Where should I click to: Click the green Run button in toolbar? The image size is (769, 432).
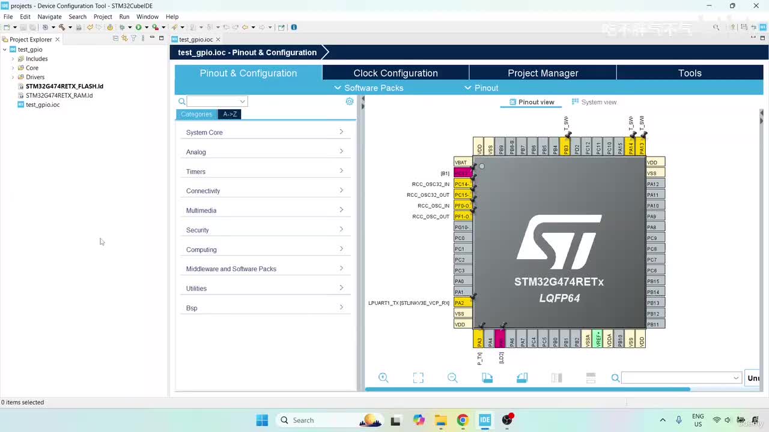coord(138,27)
